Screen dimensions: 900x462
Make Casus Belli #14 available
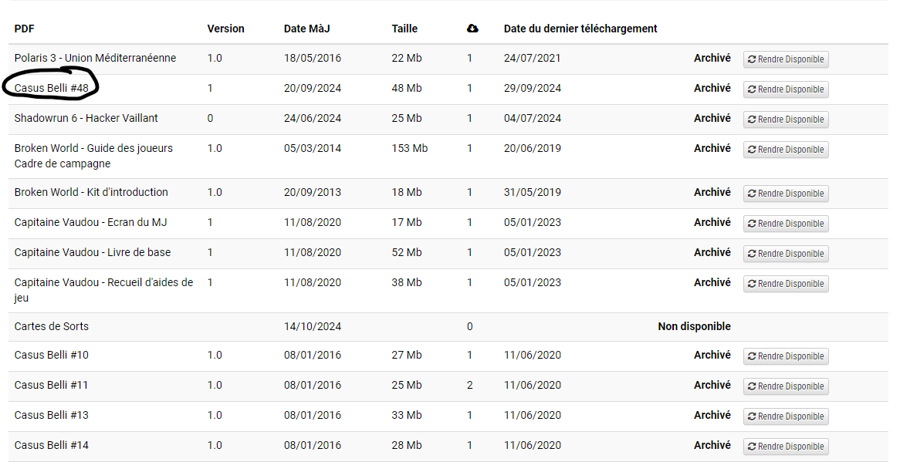pyautogui.click(x=786, y=447)
